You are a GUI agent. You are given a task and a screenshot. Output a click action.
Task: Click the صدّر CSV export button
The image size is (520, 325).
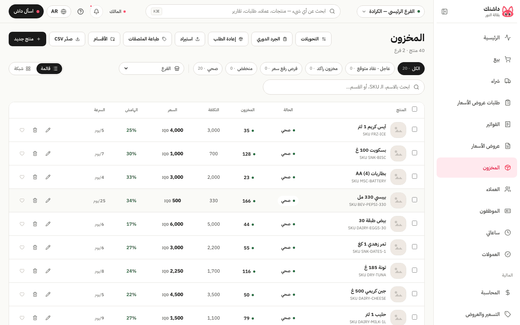click(x=67, y=39)
